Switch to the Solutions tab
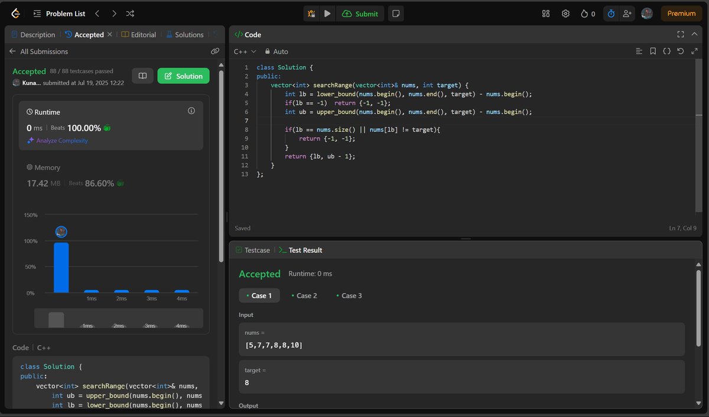 184,35
